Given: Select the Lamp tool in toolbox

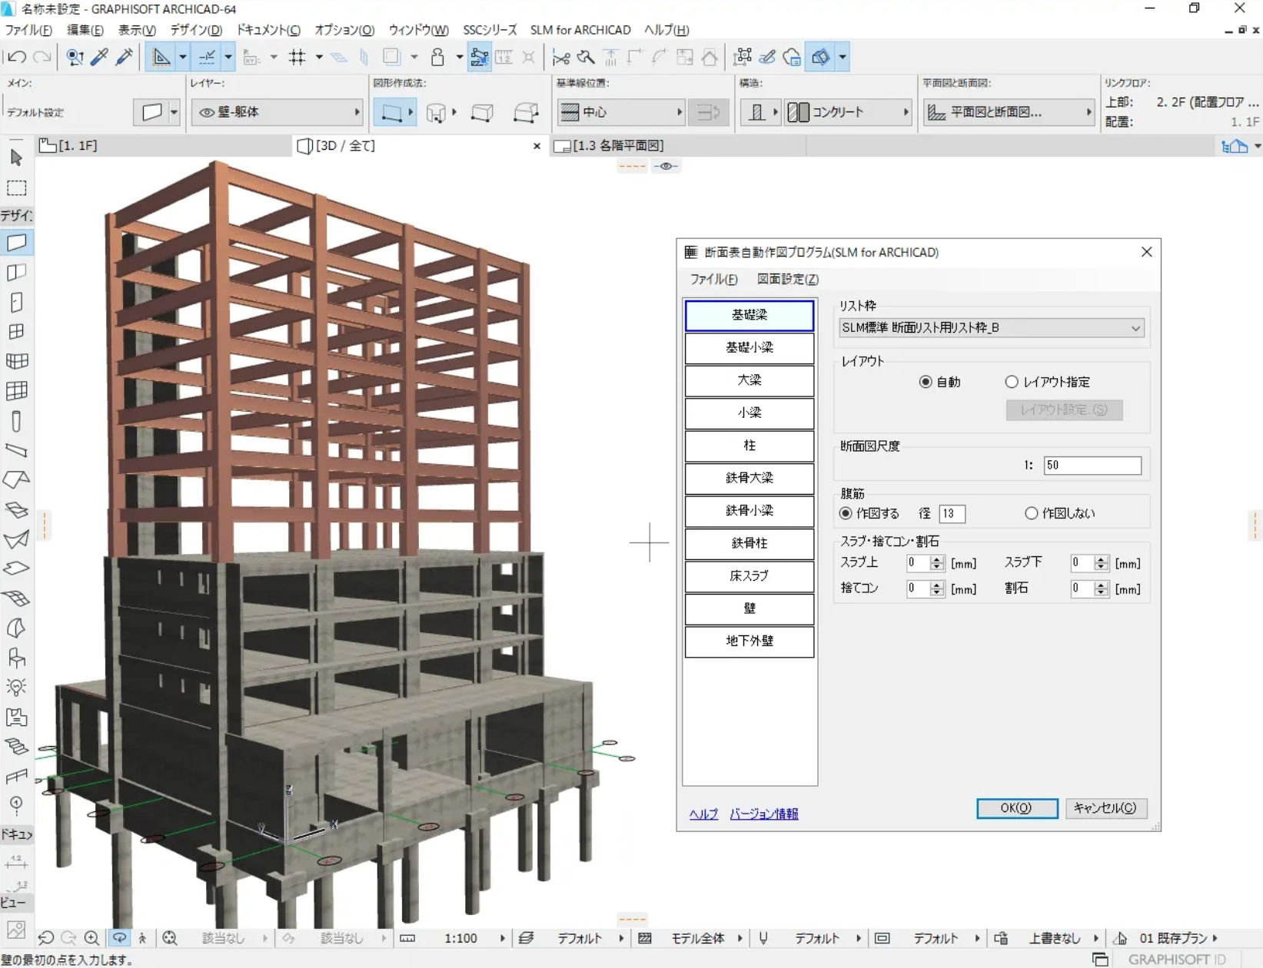Looking at the screenshot, I should (16, 687).
